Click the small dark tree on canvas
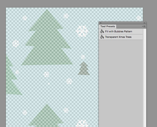Viewport: 157px width, 127px height. (84, 69)
